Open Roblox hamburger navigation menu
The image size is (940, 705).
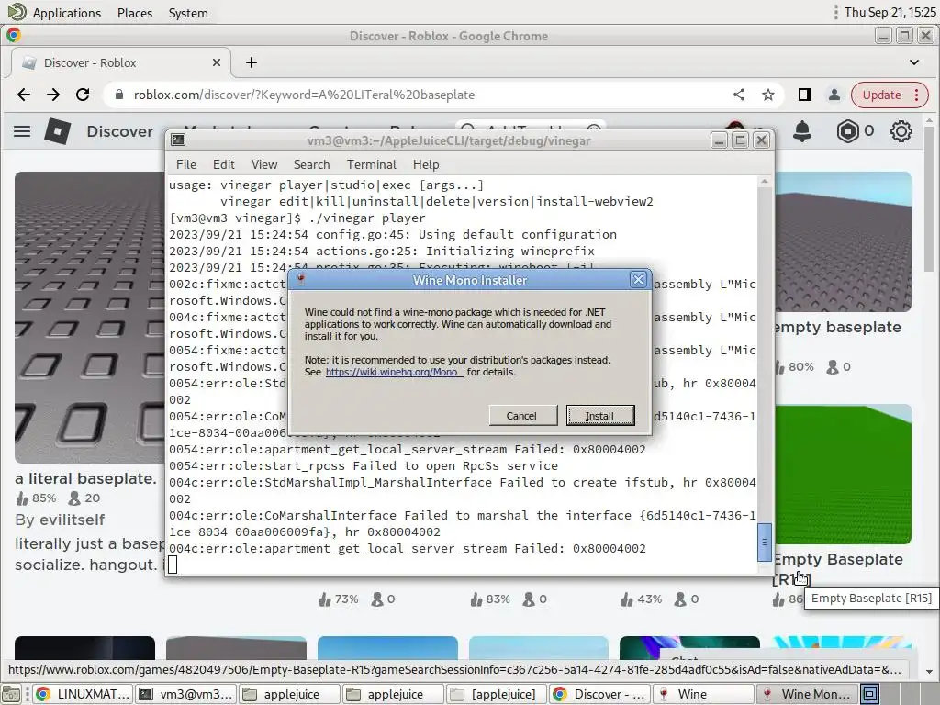[x=22, y=130]
